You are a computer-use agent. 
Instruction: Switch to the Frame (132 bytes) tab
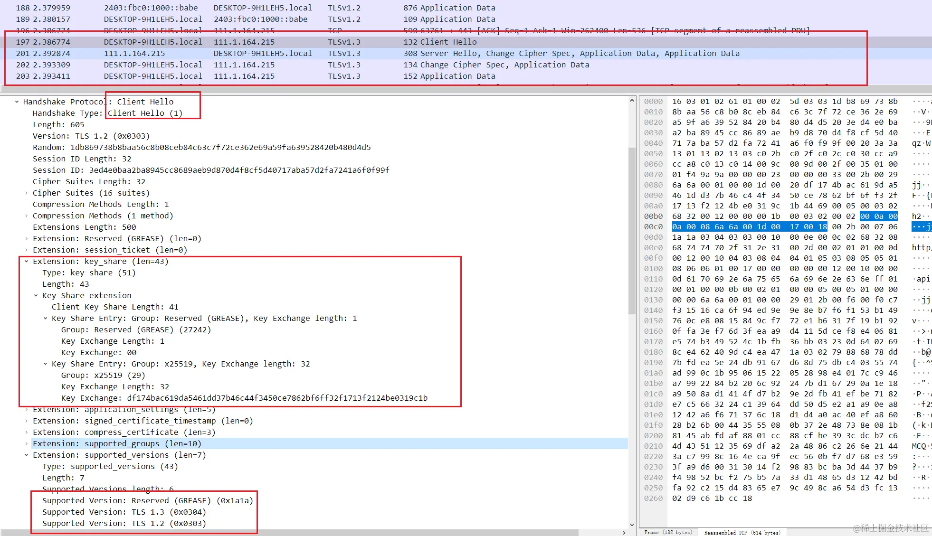(668, 532)
